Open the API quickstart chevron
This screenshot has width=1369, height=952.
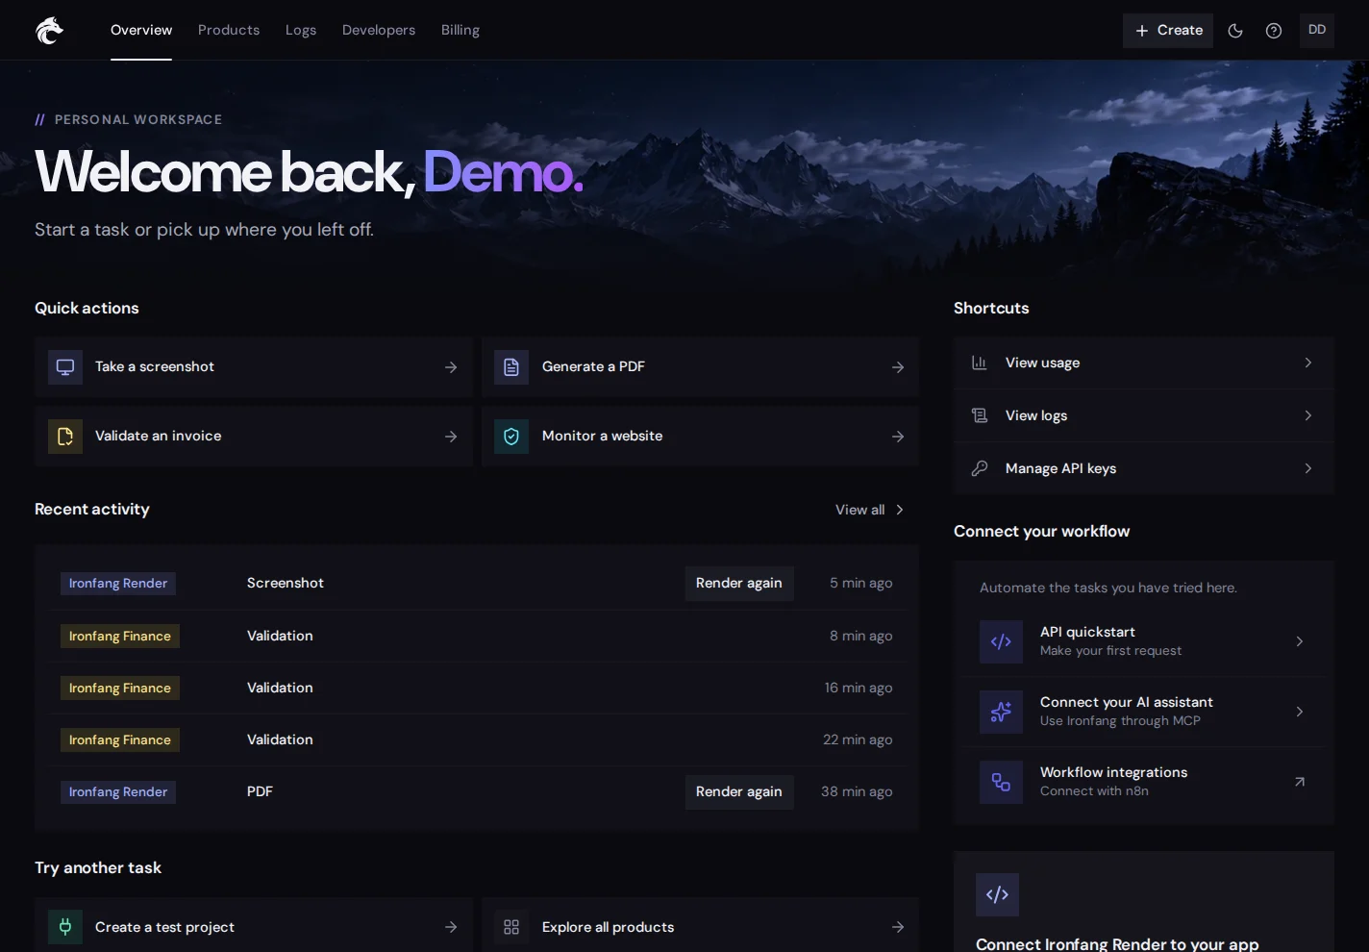click(x=1300, y=641)
